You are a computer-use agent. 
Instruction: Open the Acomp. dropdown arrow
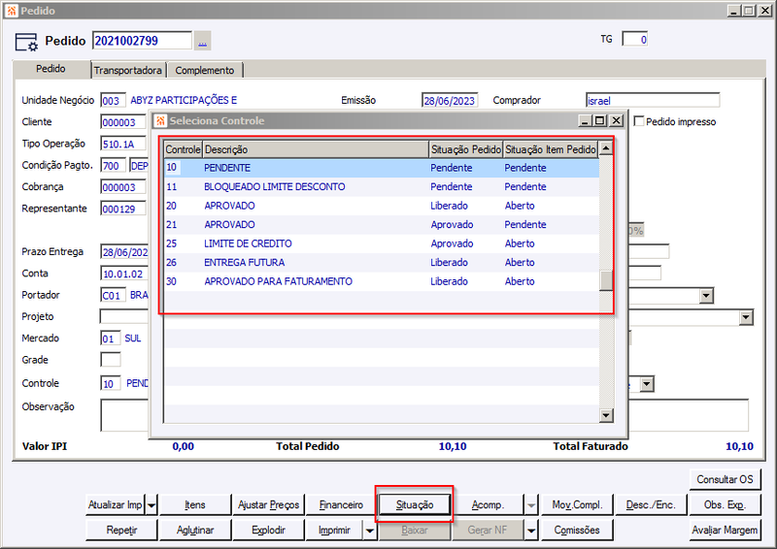tap(531, 505)
